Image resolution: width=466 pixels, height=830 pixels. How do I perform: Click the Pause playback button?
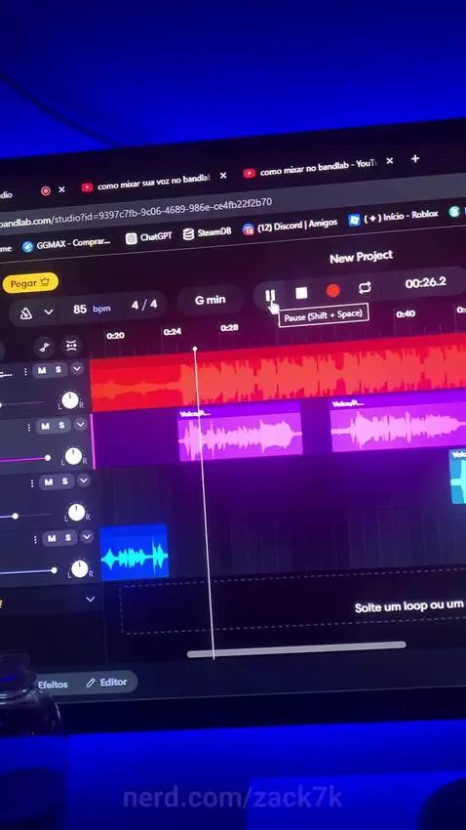point(270,295)
